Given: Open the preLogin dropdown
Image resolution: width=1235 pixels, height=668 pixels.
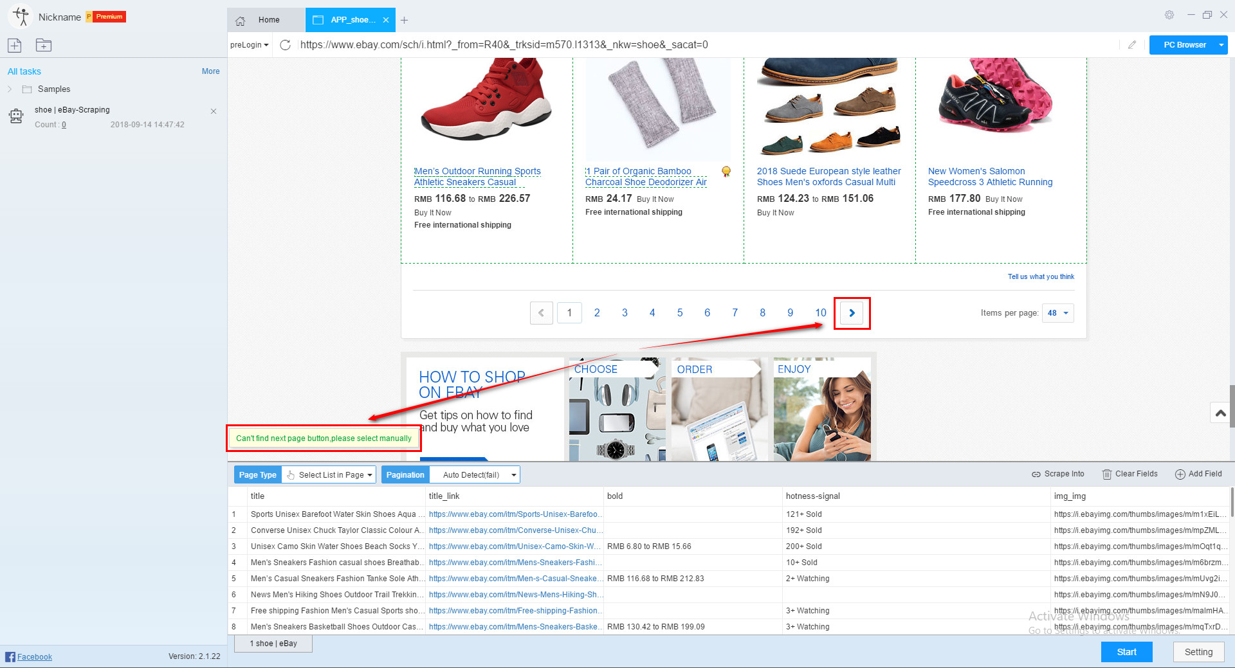Looking at the screenshot, I should [250, 45].
